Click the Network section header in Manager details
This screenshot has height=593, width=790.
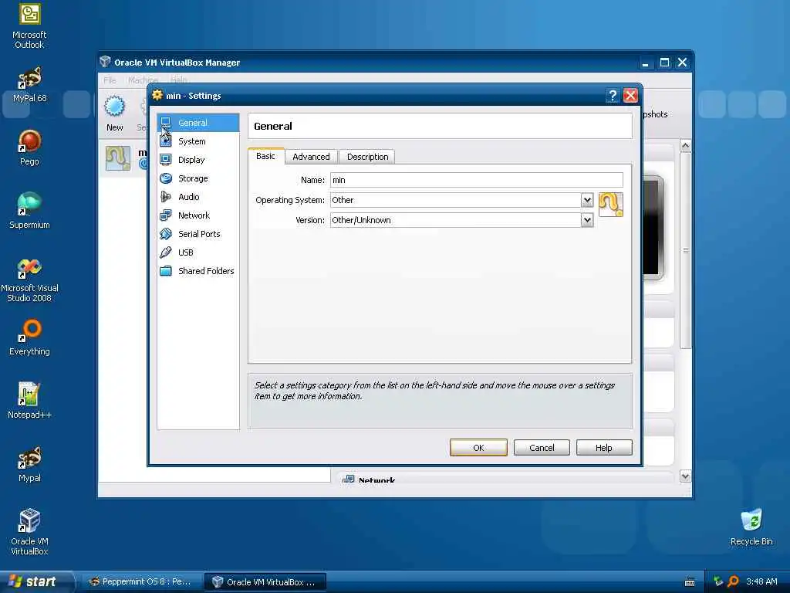(376, 480)
